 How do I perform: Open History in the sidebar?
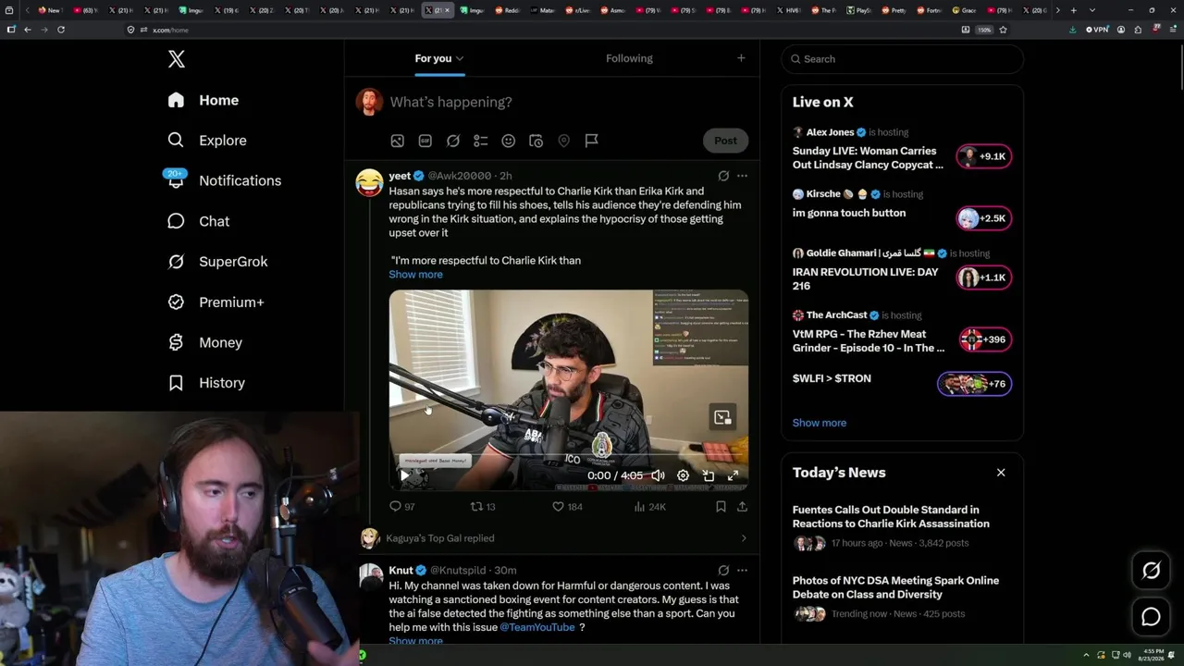coord(206,383)
